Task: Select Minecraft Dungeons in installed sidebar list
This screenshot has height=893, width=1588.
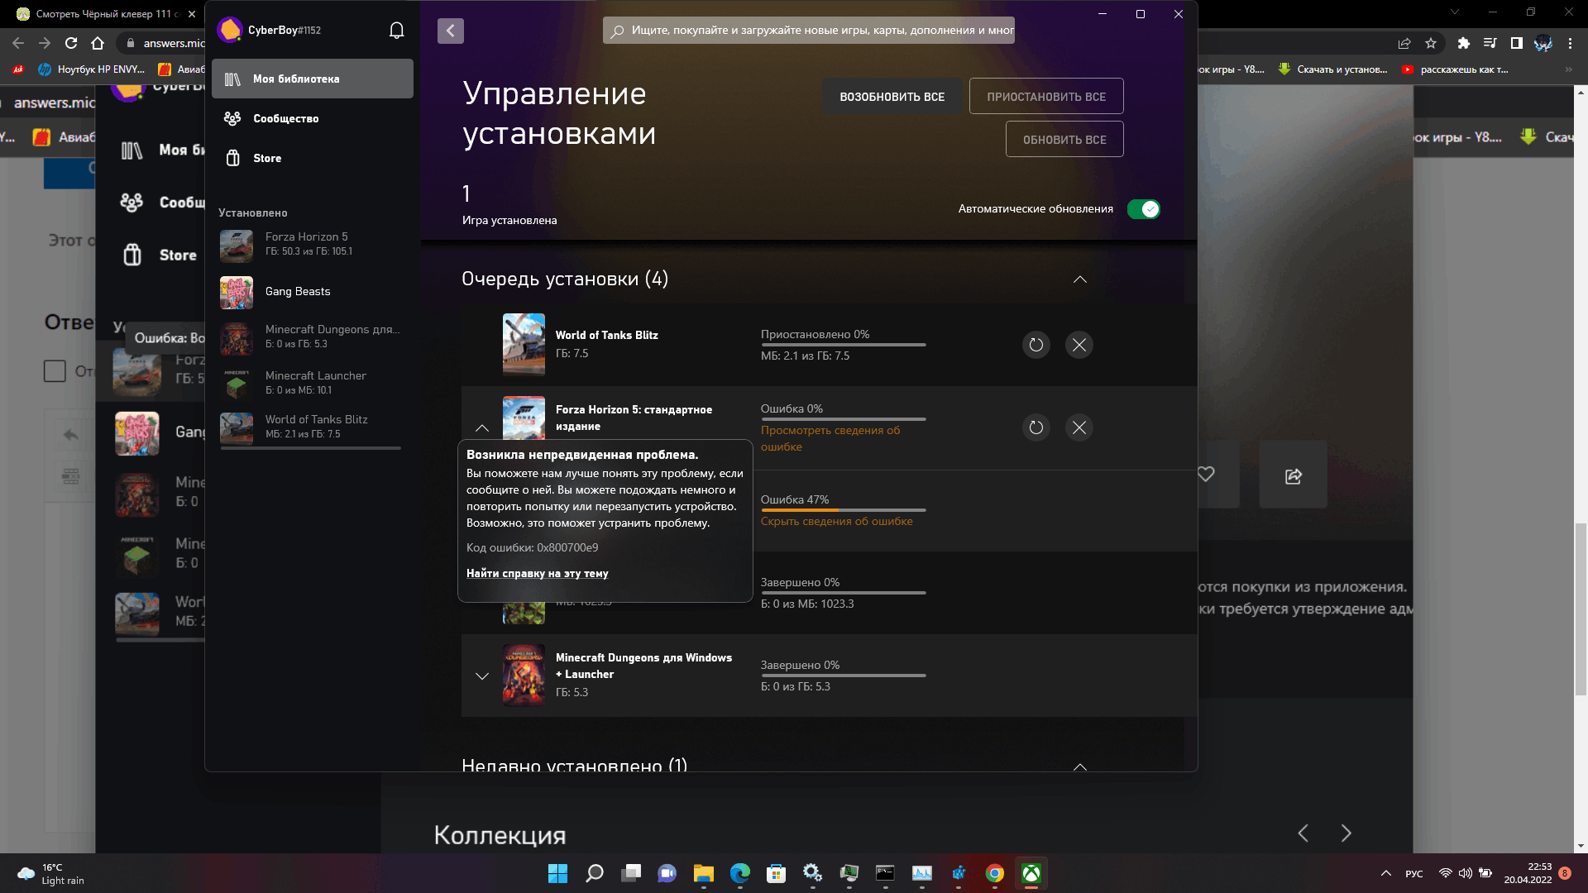Action: (311, 337)
